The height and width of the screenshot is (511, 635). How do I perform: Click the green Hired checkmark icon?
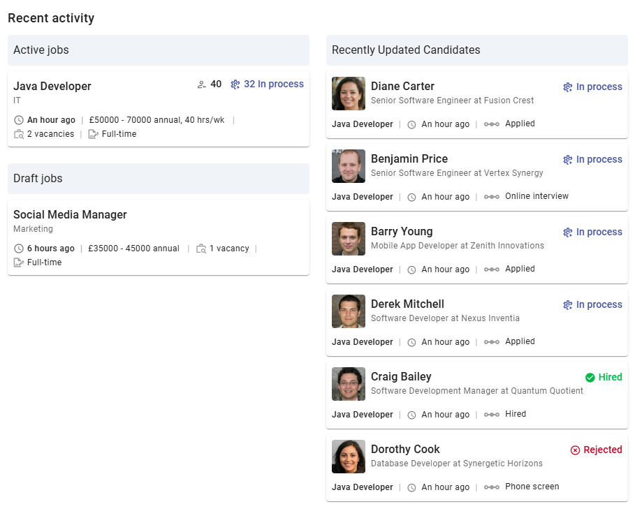coord(590,378)
